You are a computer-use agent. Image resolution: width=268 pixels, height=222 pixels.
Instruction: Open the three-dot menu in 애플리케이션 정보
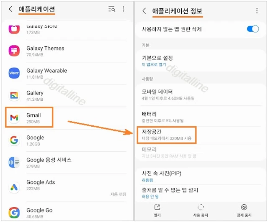click(257, 11)
